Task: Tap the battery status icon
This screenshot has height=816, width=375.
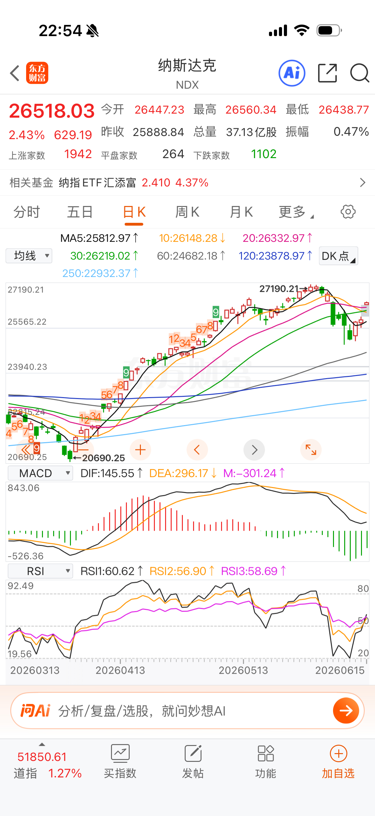Action: pyautogui.click(x=329, y=30)
